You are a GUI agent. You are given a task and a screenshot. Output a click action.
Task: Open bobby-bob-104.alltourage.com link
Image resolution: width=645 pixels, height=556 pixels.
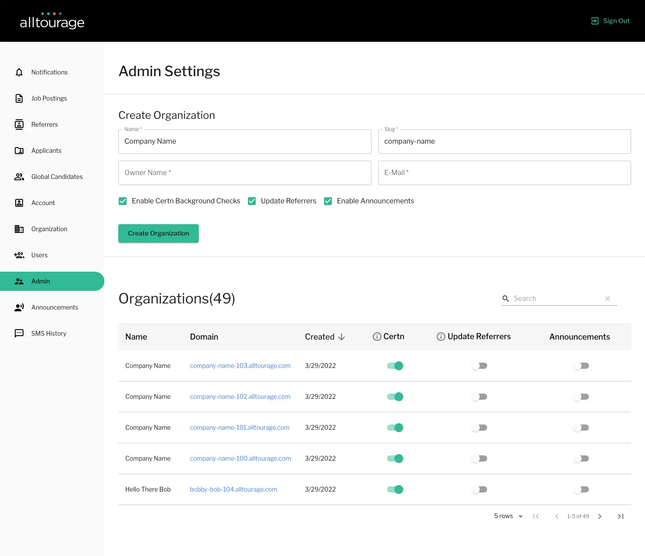(x=234, y=489)
